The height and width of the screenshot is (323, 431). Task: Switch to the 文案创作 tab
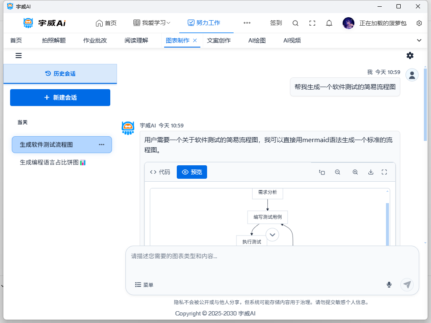[219, 40]
